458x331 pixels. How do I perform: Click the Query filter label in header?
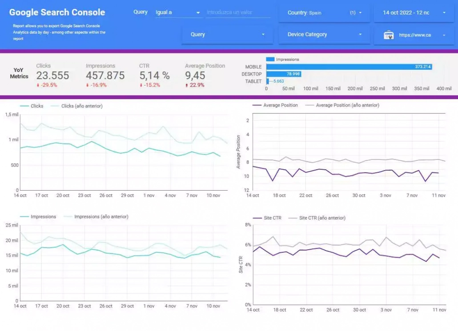pyautogui.click(x=141, y=12)
